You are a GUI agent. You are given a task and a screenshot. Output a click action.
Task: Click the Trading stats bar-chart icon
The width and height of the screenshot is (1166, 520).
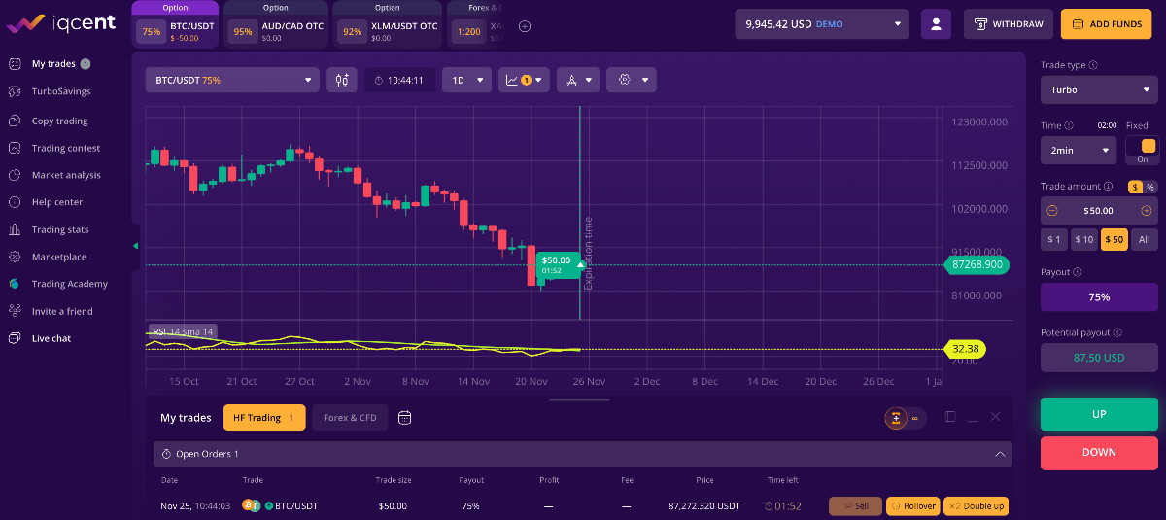pos(15,230)
